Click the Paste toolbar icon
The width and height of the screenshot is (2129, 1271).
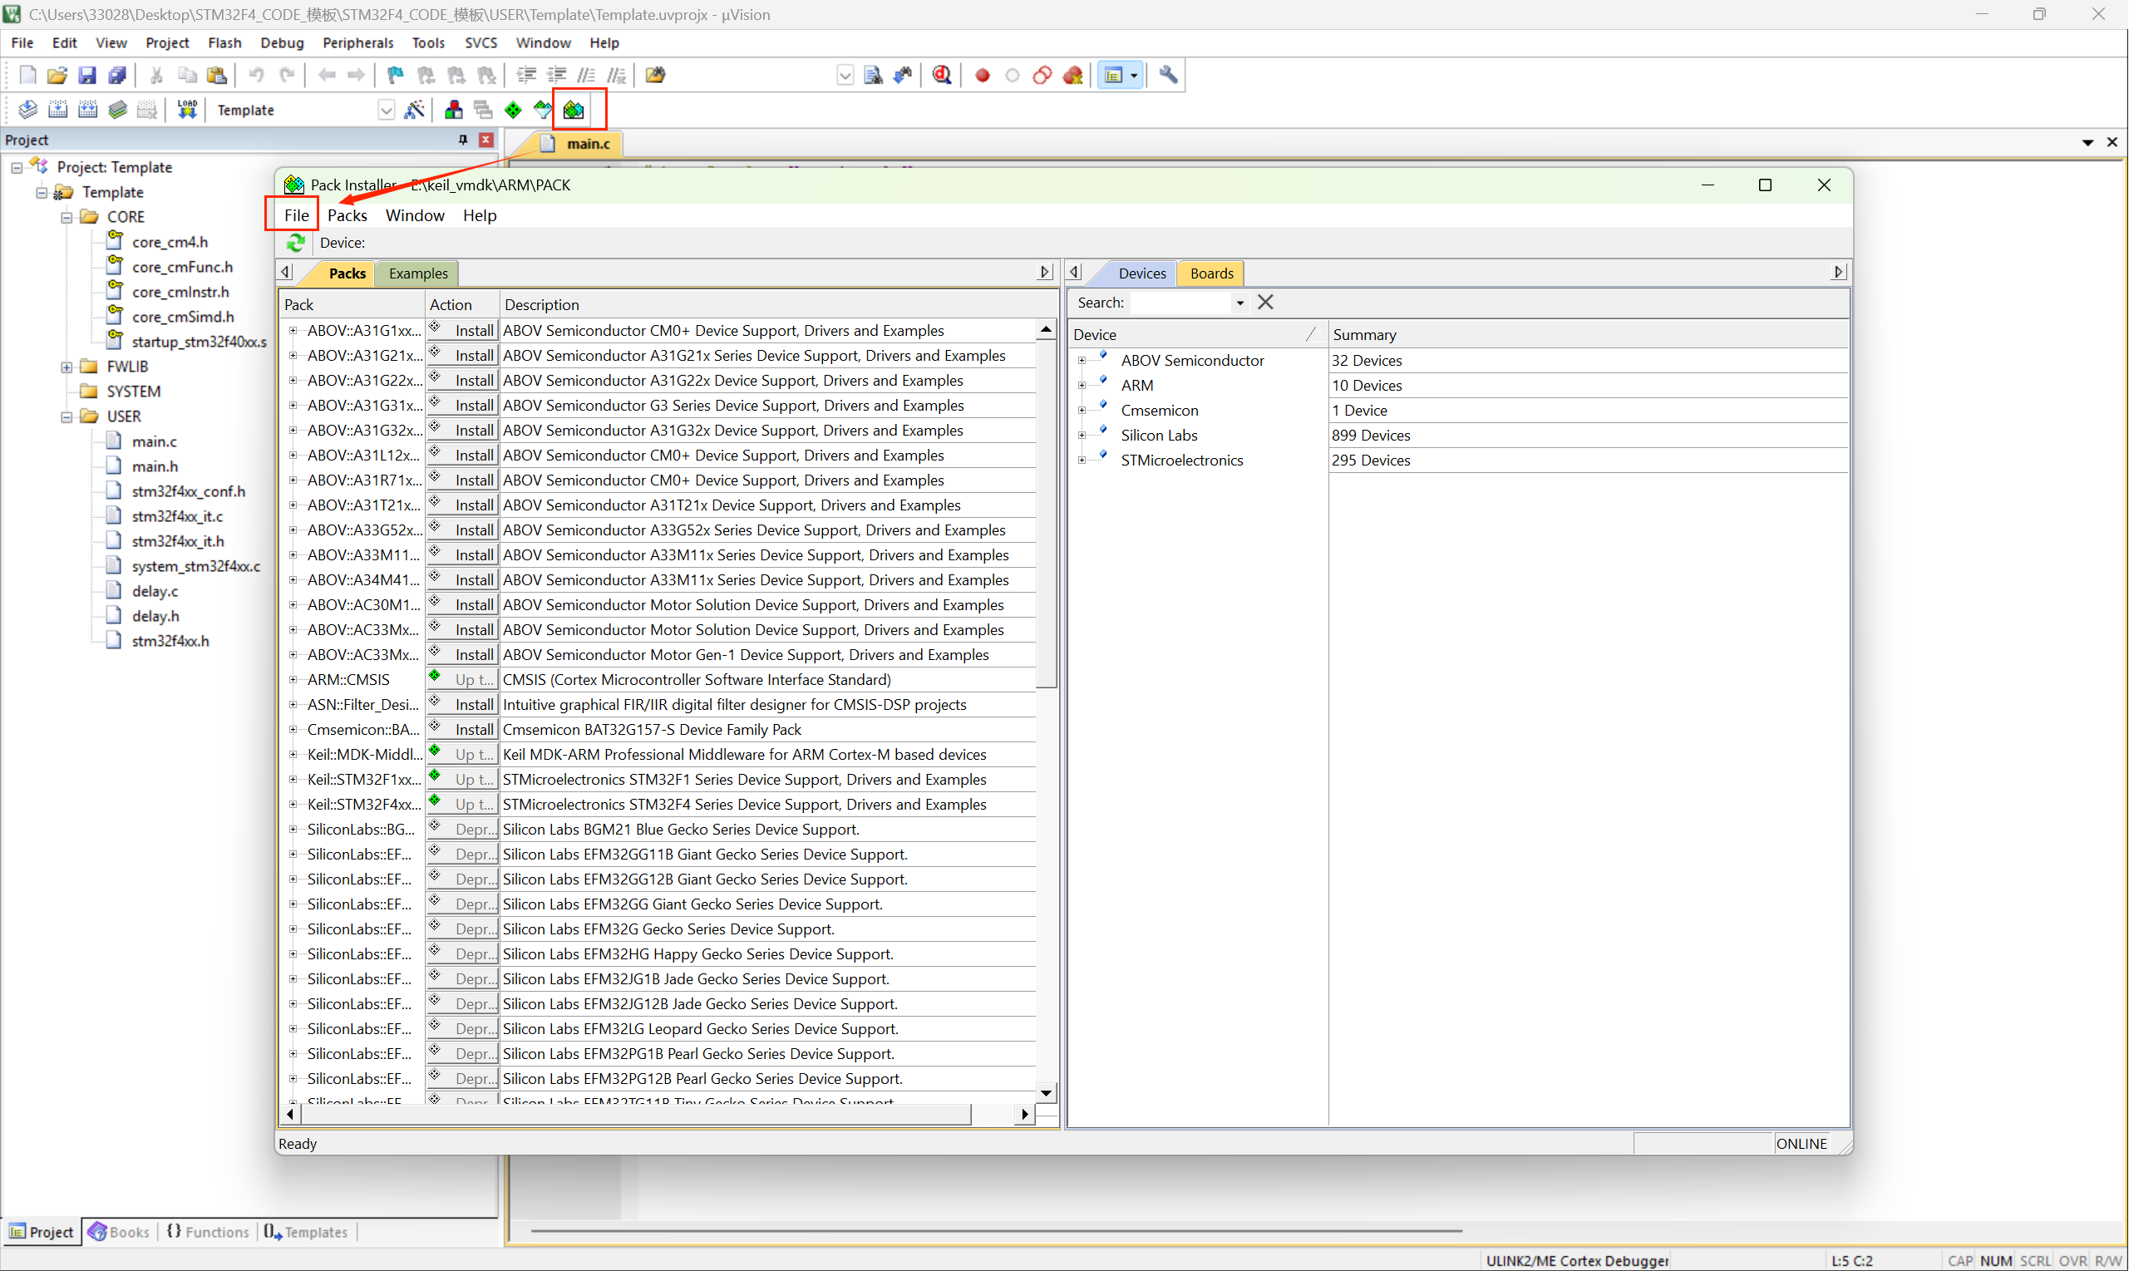218,76
